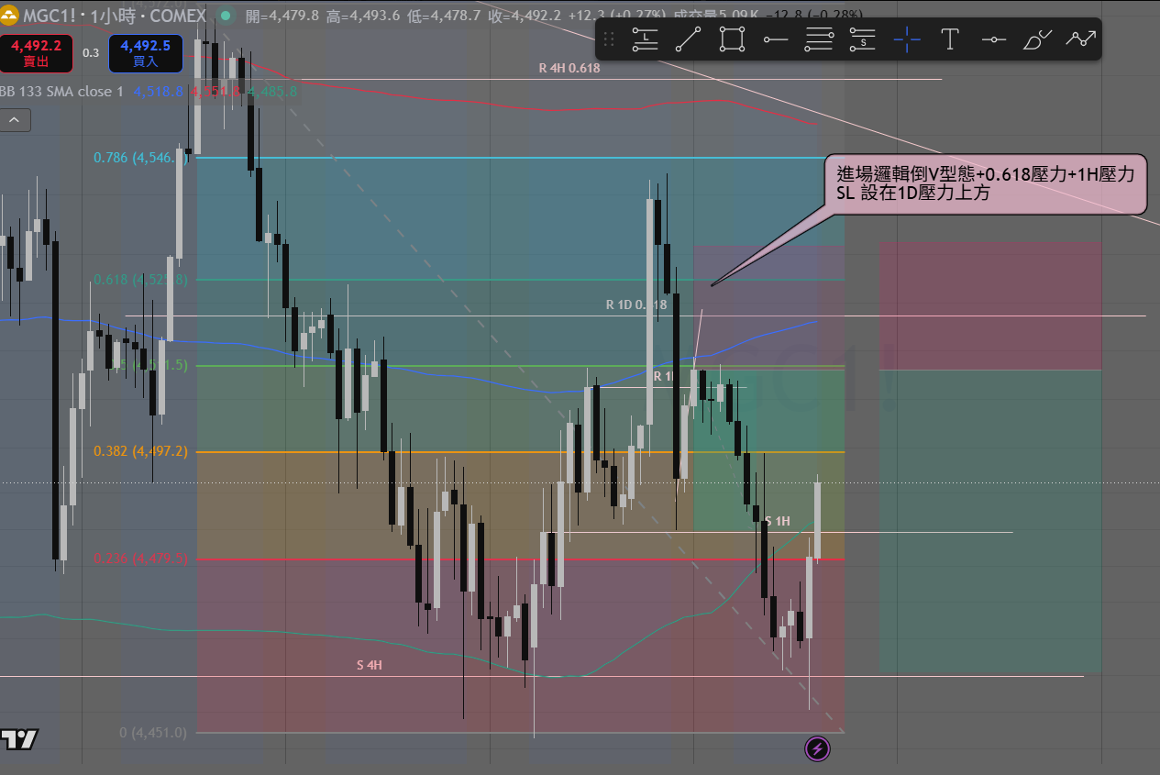
Task: Pick the rectangle shape tool
Action: point(732,39)
